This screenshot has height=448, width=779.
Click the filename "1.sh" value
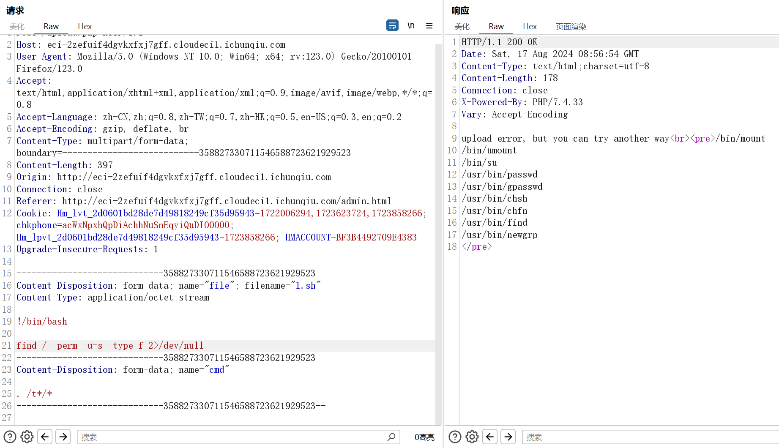pyautogui.click(x=306, y=286)
